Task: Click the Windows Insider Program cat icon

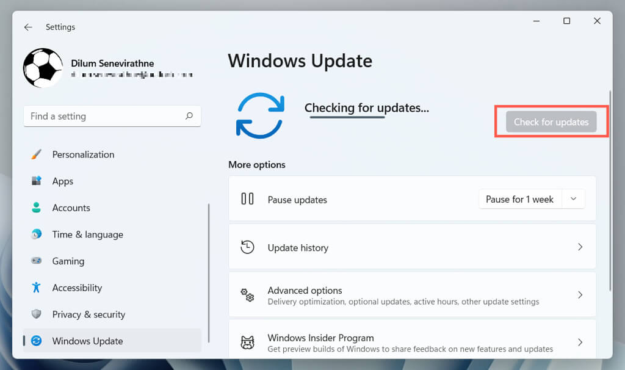Action: pos(247,343)
